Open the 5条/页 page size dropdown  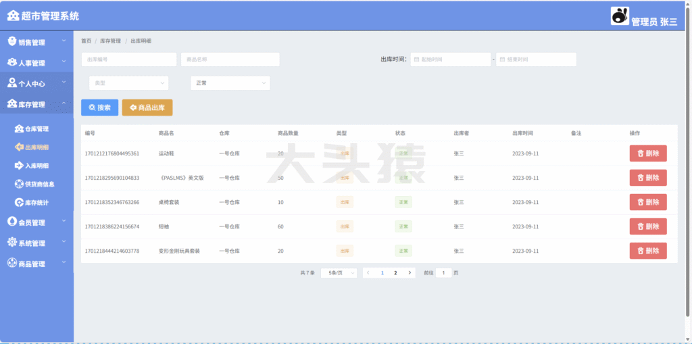click(339, 273)
